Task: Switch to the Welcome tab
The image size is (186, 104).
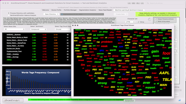Action: [x=45, y=10]
